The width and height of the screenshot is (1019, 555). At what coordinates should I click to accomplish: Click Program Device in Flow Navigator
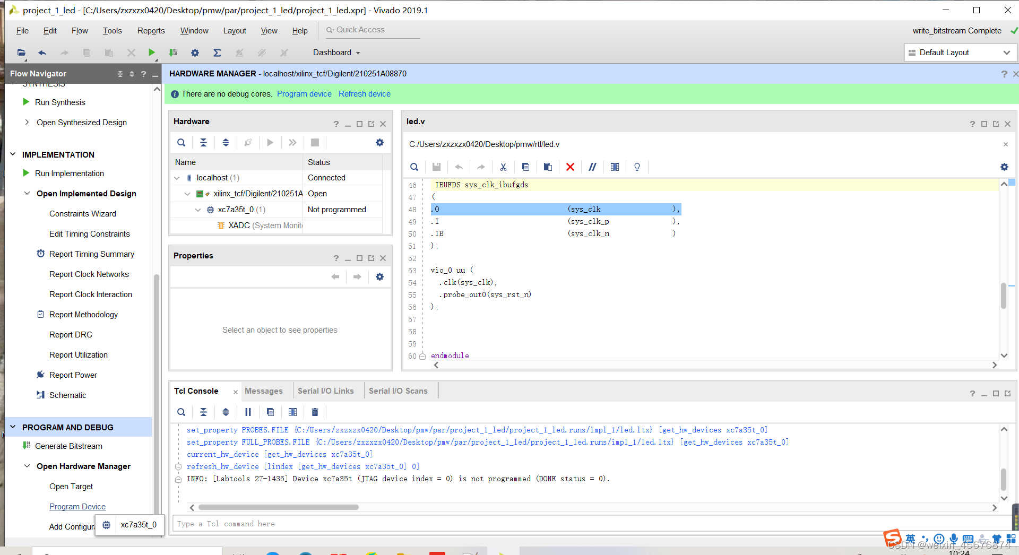click(x=77, y=507)
